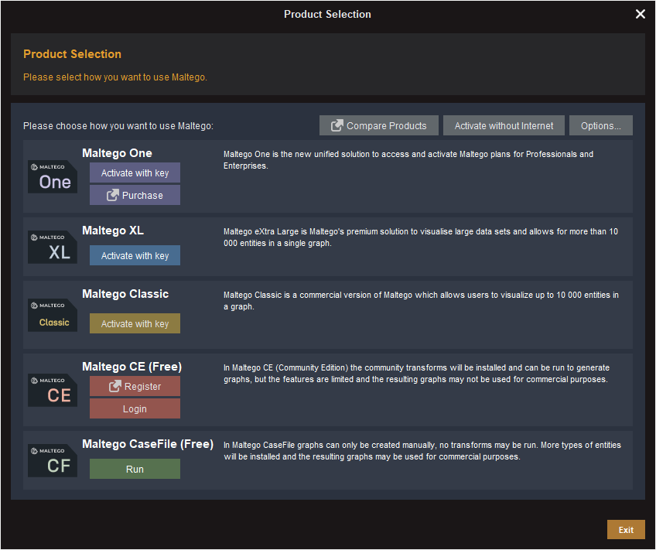Login to Maltego CE
The width and height of the screenshot is (656, 550).
[x=135, y=408]
